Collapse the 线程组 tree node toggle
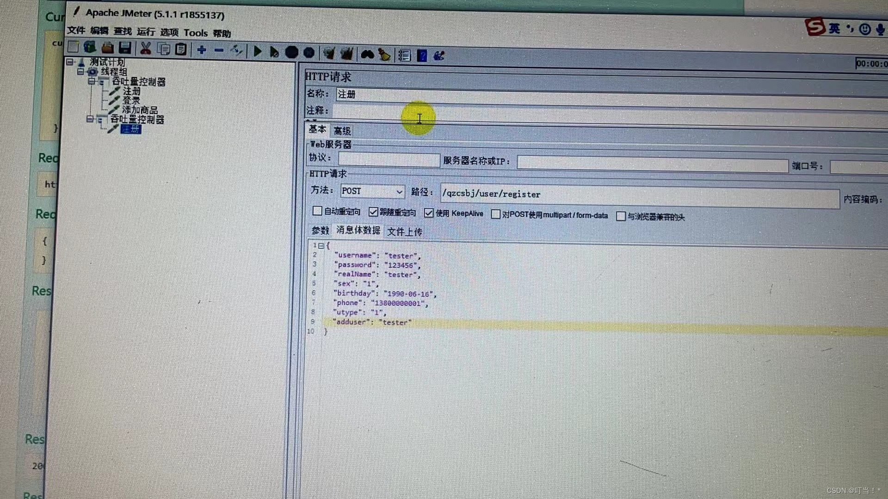The width and height of the screenshot is (888, 499). coord(80,71)
